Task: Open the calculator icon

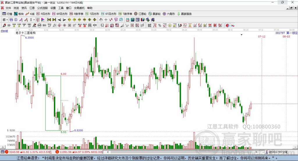Action: pyautogui.click(x=132, y=20)
